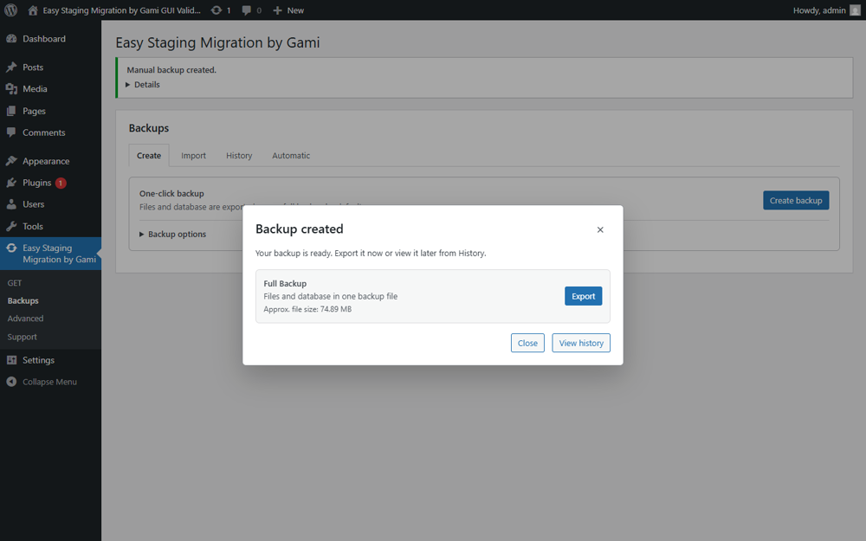Image resolution: width=866 pixels, height=541 pixels.
Task: Click the Collapse Menu arrow icon
Action: tap(11, 382)
